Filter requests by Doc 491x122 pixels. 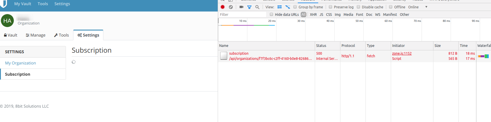(x=369, y=14)
